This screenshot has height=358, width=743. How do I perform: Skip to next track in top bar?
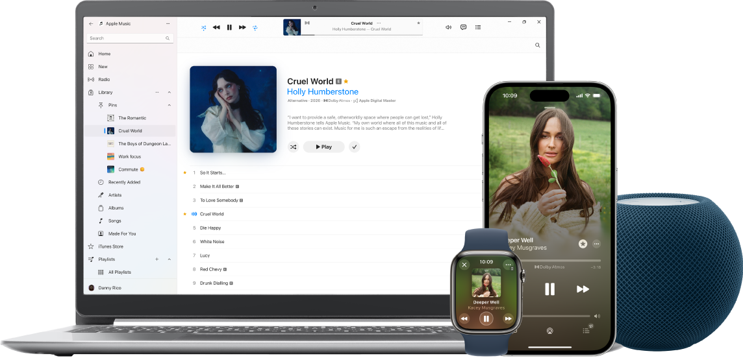tap(242, 27)
